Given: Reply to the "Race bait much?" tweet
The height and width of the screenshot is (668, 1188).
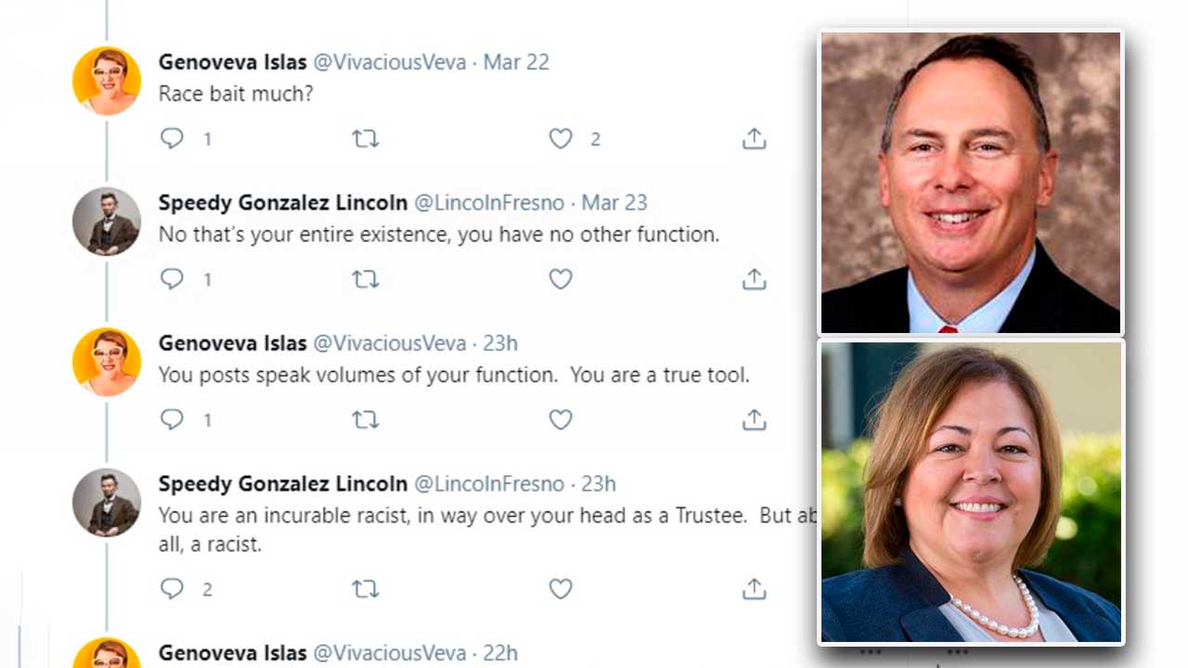Looking at the screenshot, I should tap(173, 139).
